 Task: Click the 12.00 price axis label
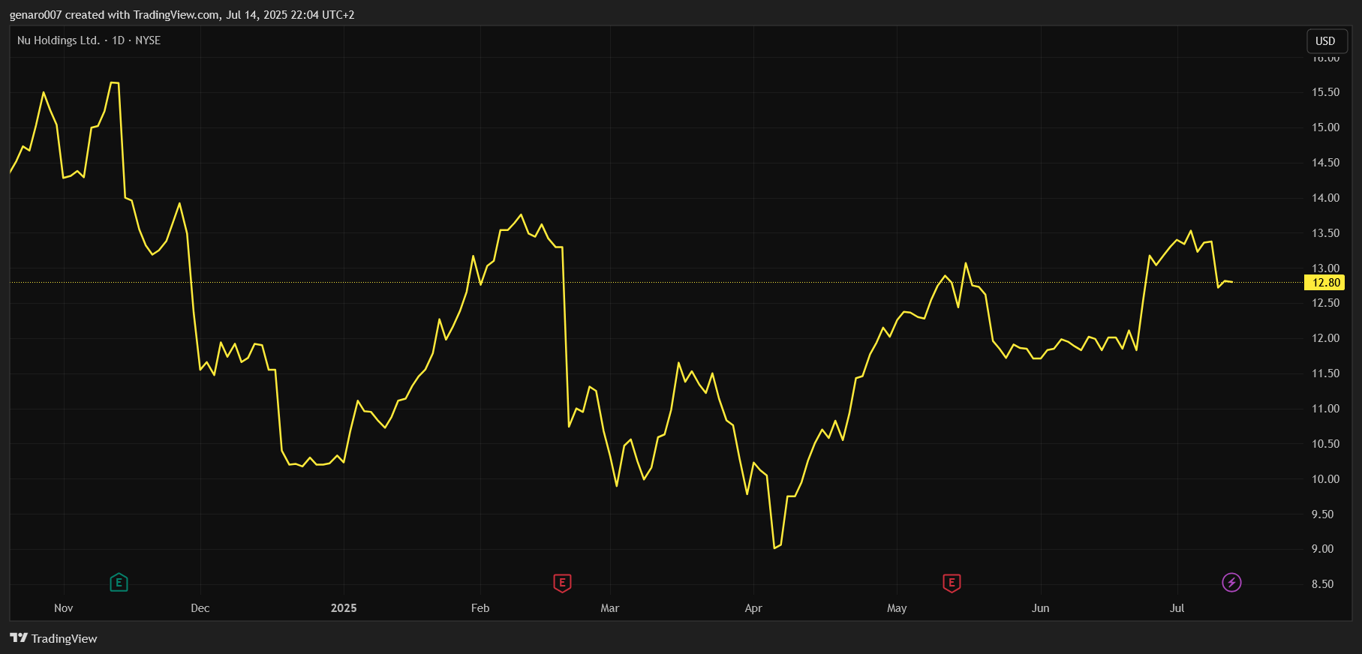pos(1325,338)
